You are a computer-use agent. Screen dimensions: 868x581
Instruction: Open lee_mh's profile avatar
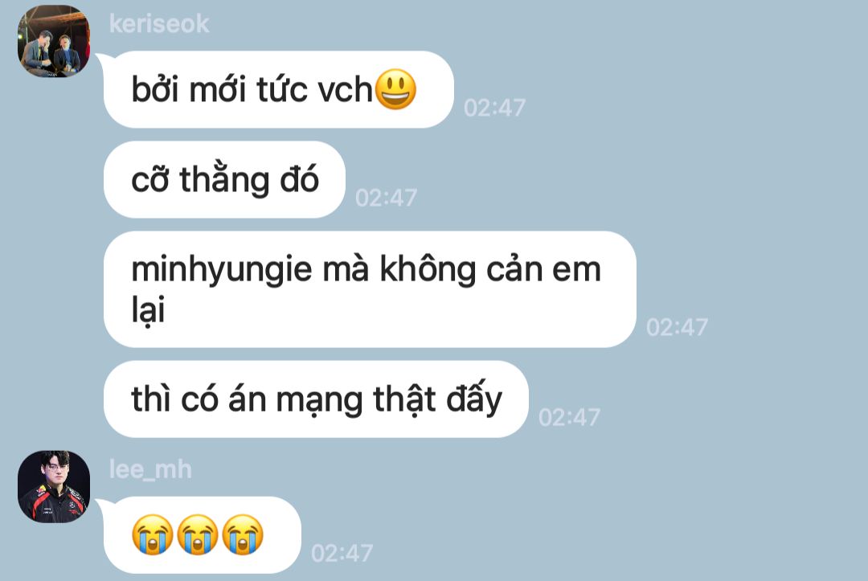click(x=54, y=487)
